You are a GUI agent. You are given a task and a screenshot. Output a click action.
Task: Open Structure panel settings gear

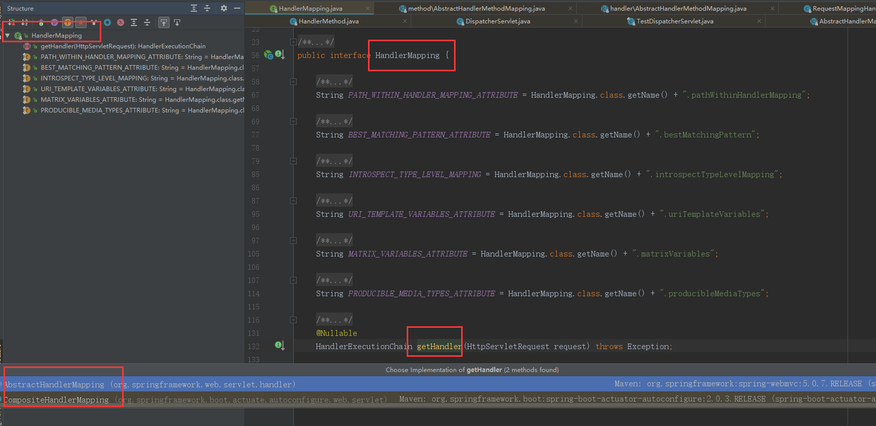coord(224,8)
